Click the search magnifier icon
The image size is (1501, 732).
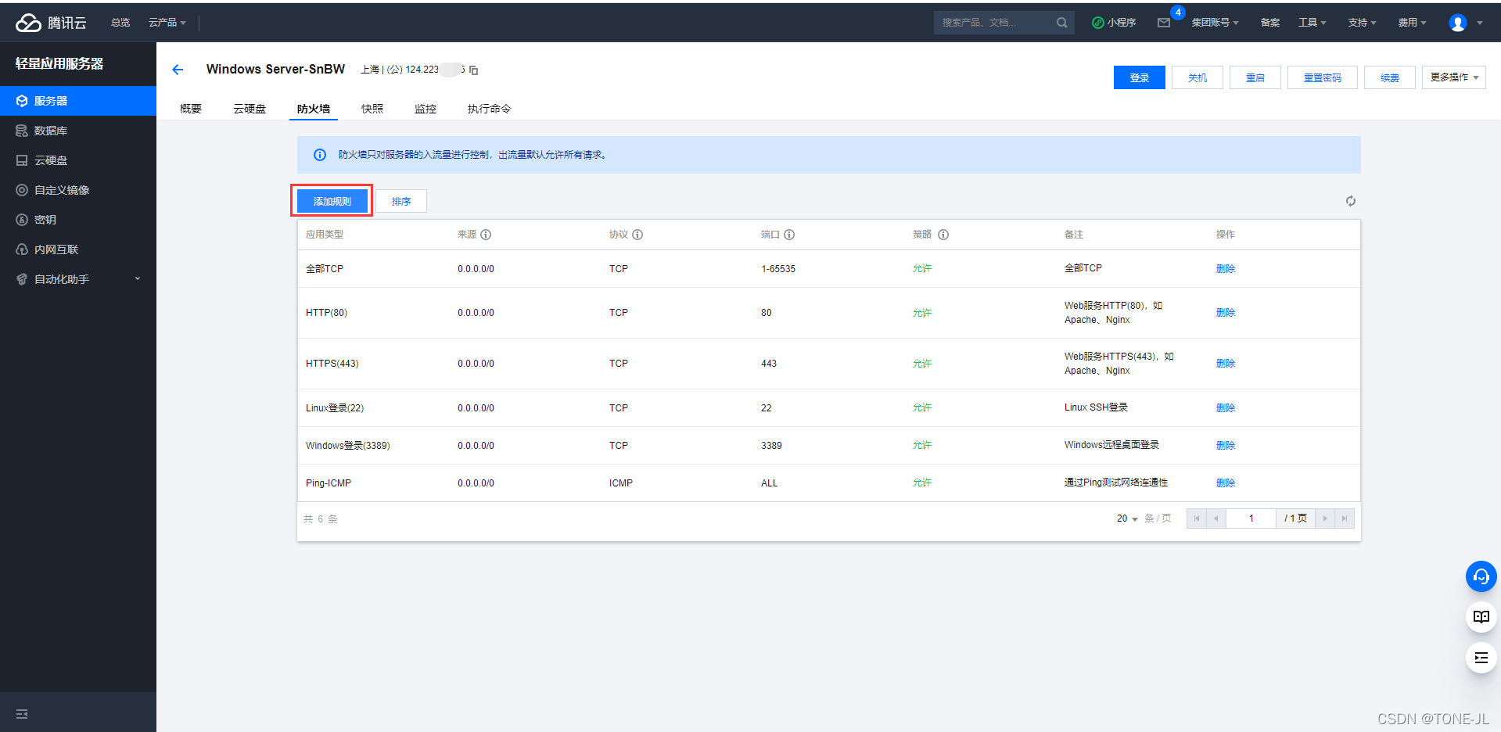point(1061,23)
